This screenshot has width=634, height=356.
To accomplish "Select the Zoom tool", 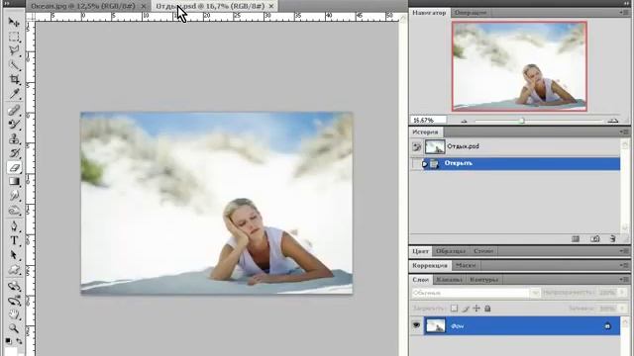I will pos(14,328).
